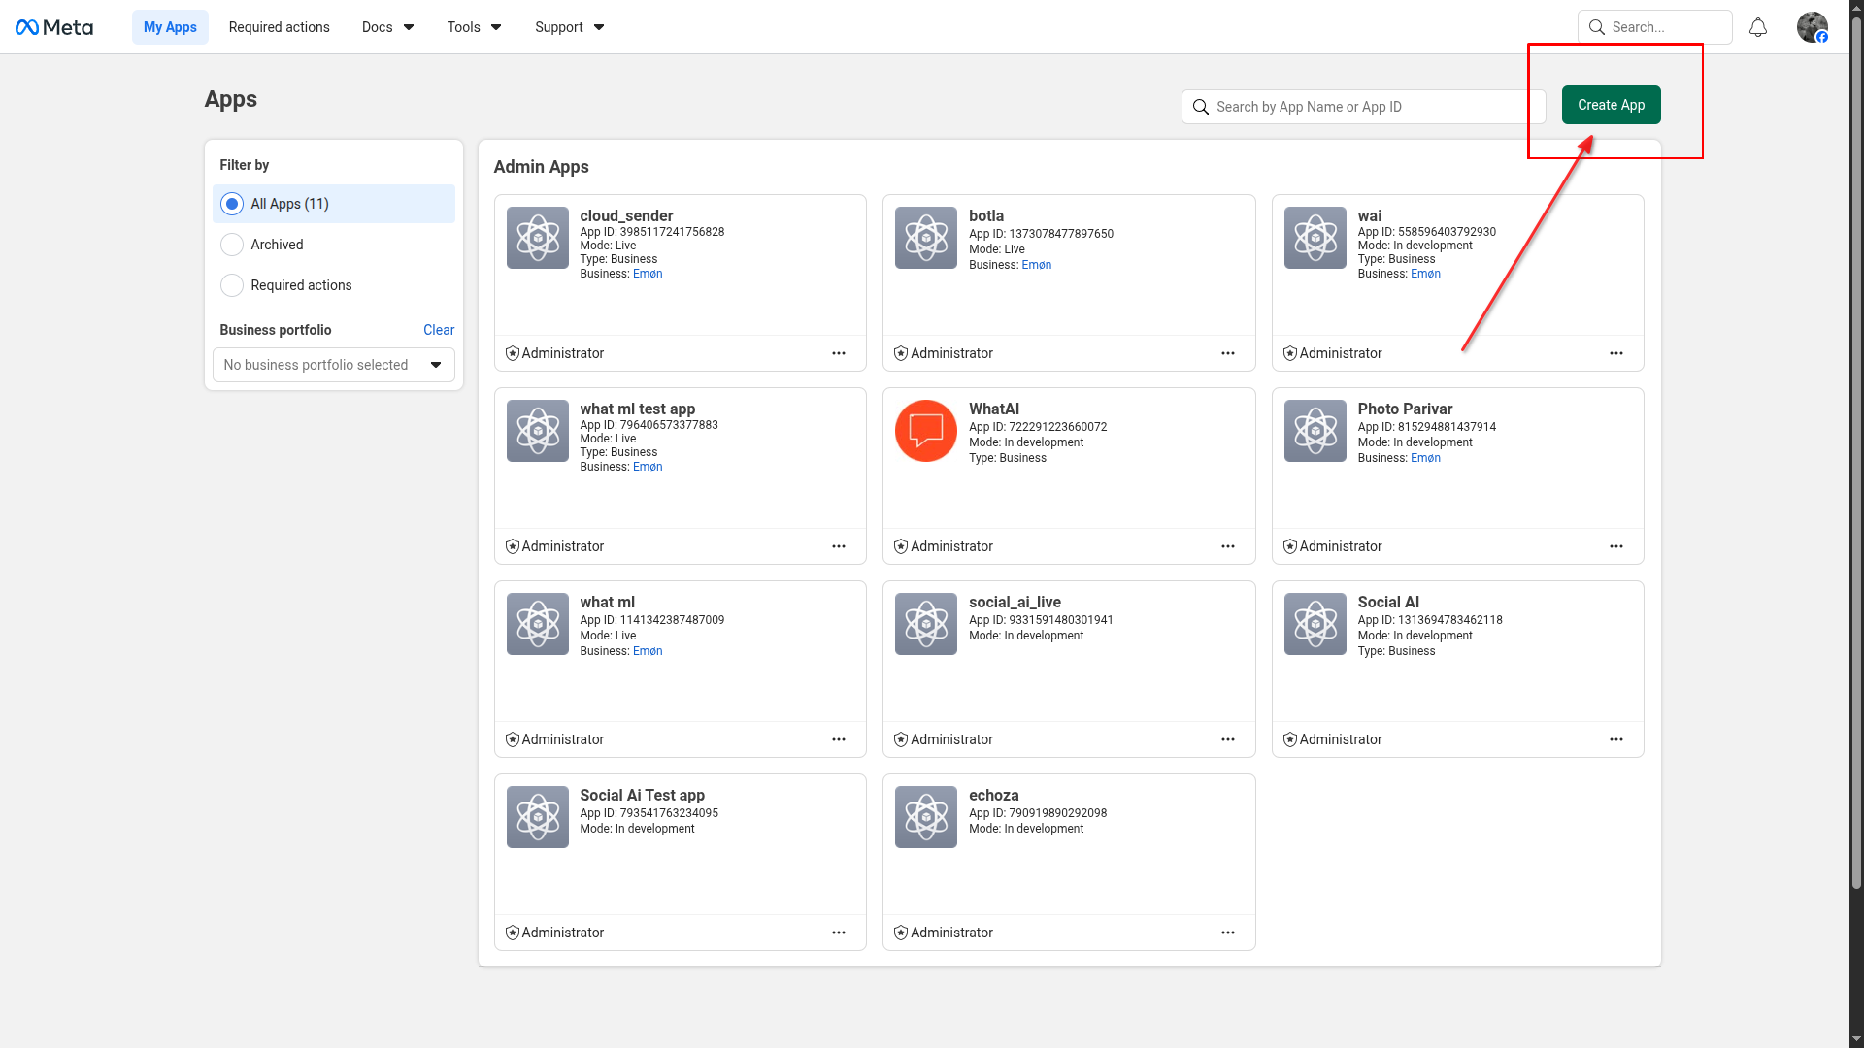Expand the Tools menu dropdown

474,27
